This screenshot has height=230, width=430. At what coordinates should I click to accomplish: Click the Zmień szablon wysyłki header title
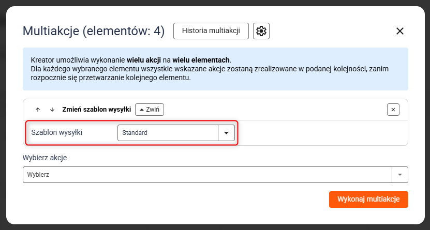(96, 110)
